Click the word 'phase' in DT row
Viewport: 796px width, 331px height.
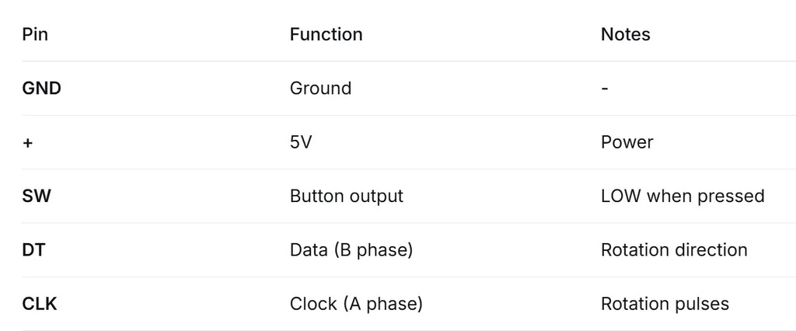coord(385,250)
